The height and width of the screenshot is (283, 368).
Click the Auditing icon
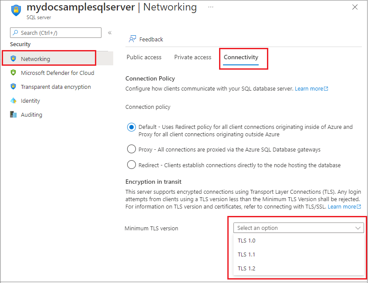[x=14, y=115]
